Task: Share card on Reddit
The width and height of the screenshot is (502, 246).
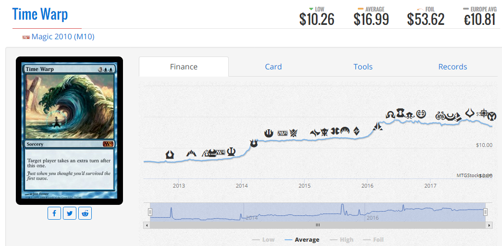Action: click(x=85, y=213)
